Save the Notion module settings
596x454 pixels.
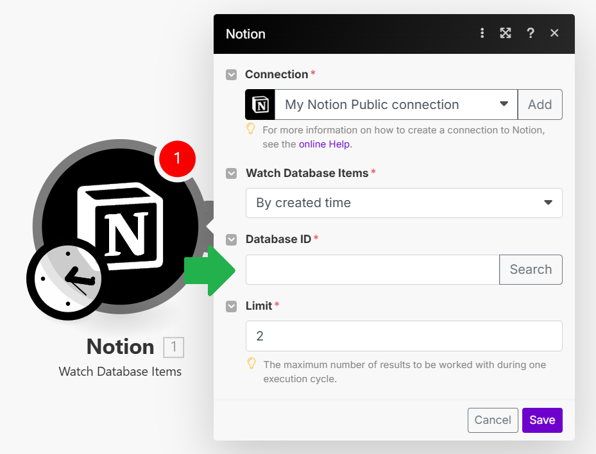542,420
